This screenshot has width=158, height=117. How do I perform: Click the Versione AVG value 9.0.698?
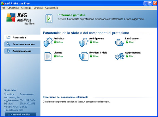click(x=23, y=107)
